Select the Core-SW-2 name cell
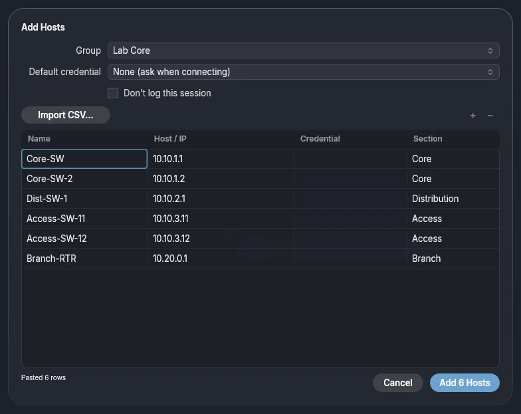Viewport: 521px width, 414px height. pos(84,179)
